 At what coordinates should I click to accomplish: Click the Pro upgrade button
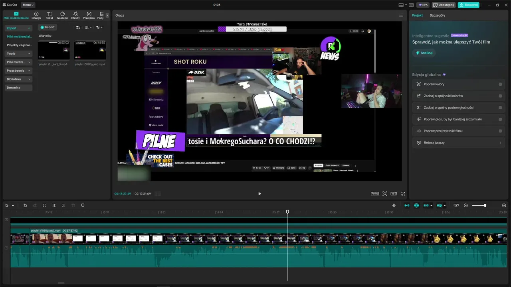(423, 5)
